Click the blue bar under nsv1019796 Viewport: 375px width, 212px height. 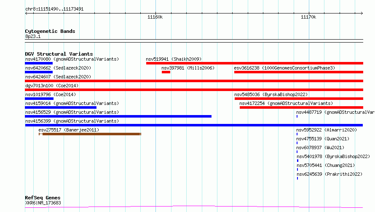coord(39,99)
